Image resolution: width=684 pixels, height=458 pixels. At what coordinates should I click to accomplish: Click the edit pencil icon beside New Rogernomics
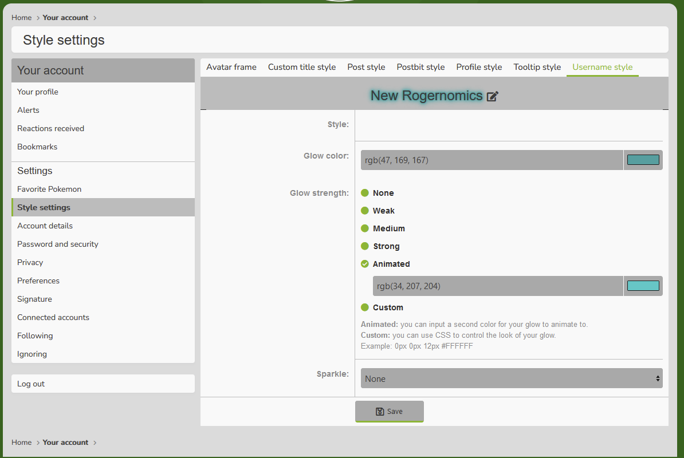493,96
